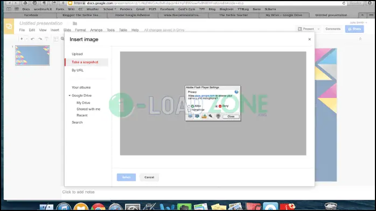The width and height of the screenshot is (376, 211).
Task: Click the redo arrow icon
Action: [x=40, y=39]
